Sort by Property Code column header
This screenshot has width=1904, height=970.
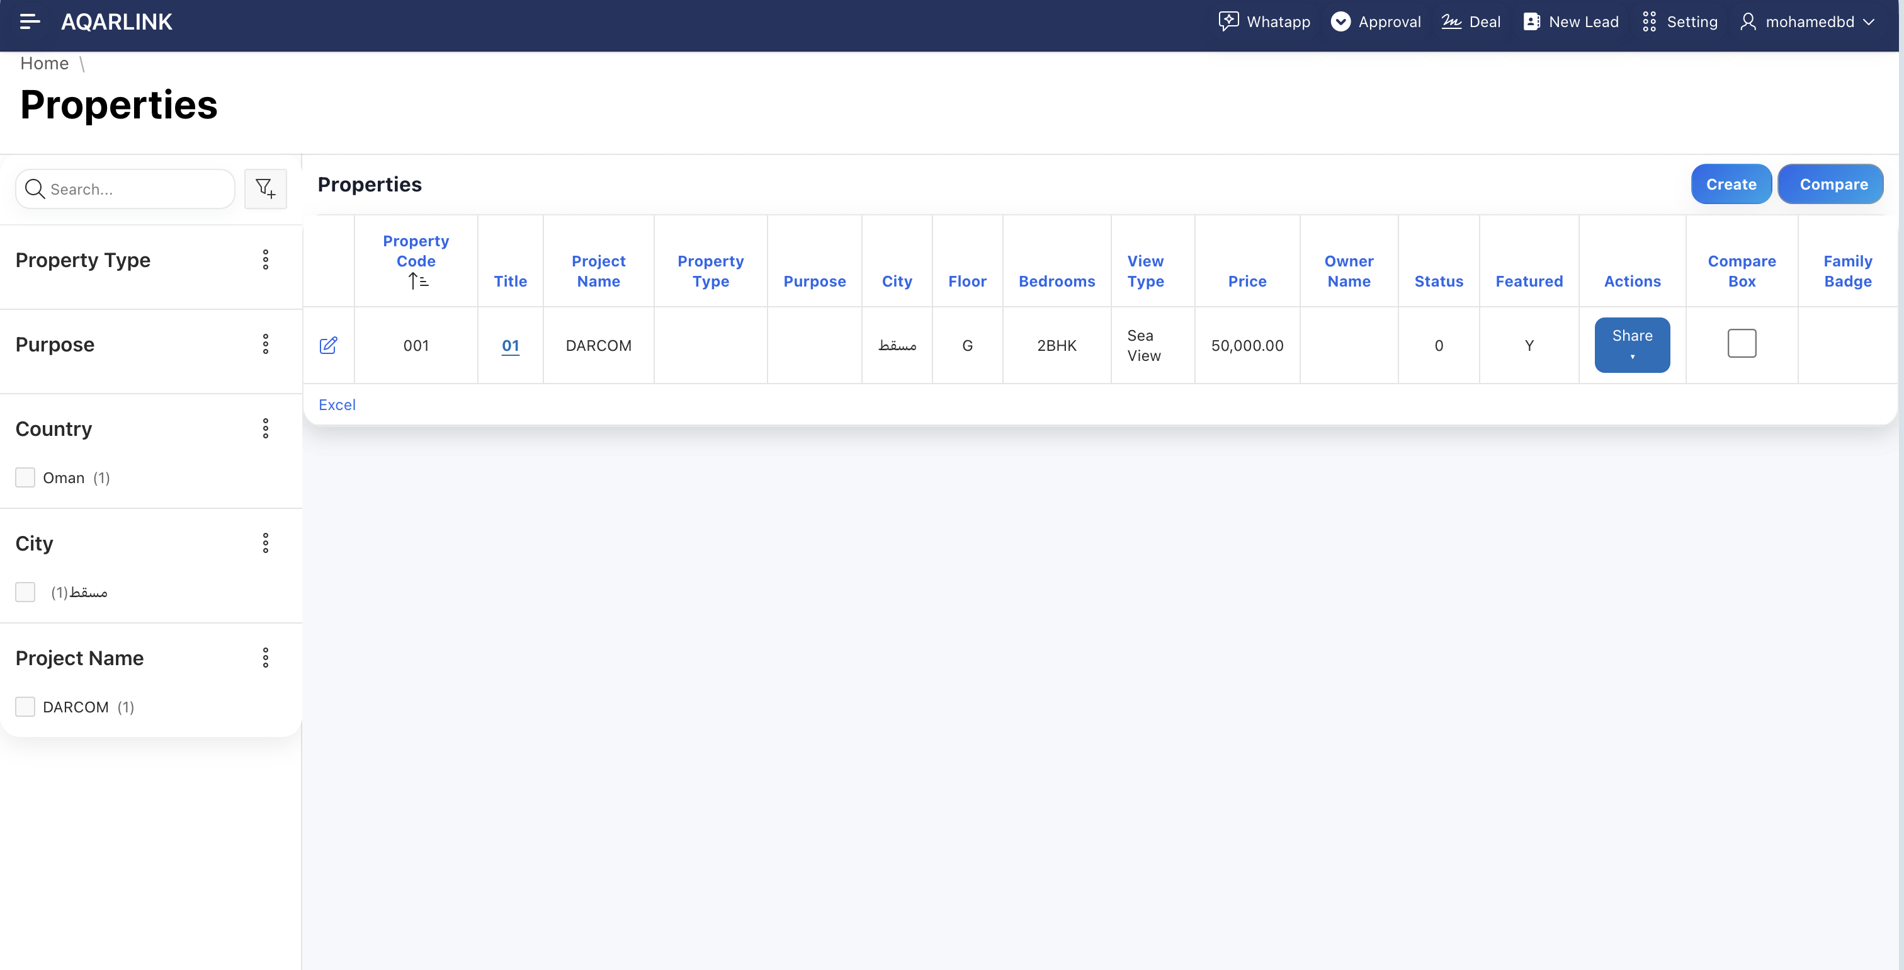point(416,251)
